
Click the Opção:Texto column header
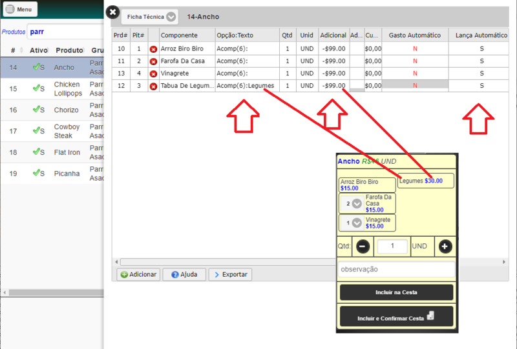tap(247, 35)
